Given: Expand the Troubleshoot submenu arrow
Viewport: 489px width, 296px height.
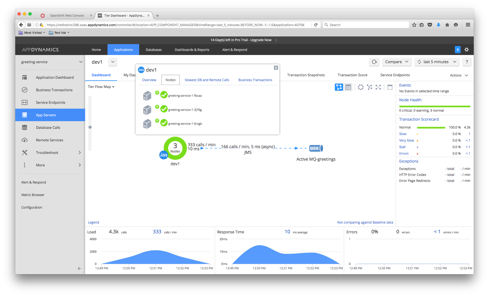Looking at the screenshot, I should pos(80,152).
